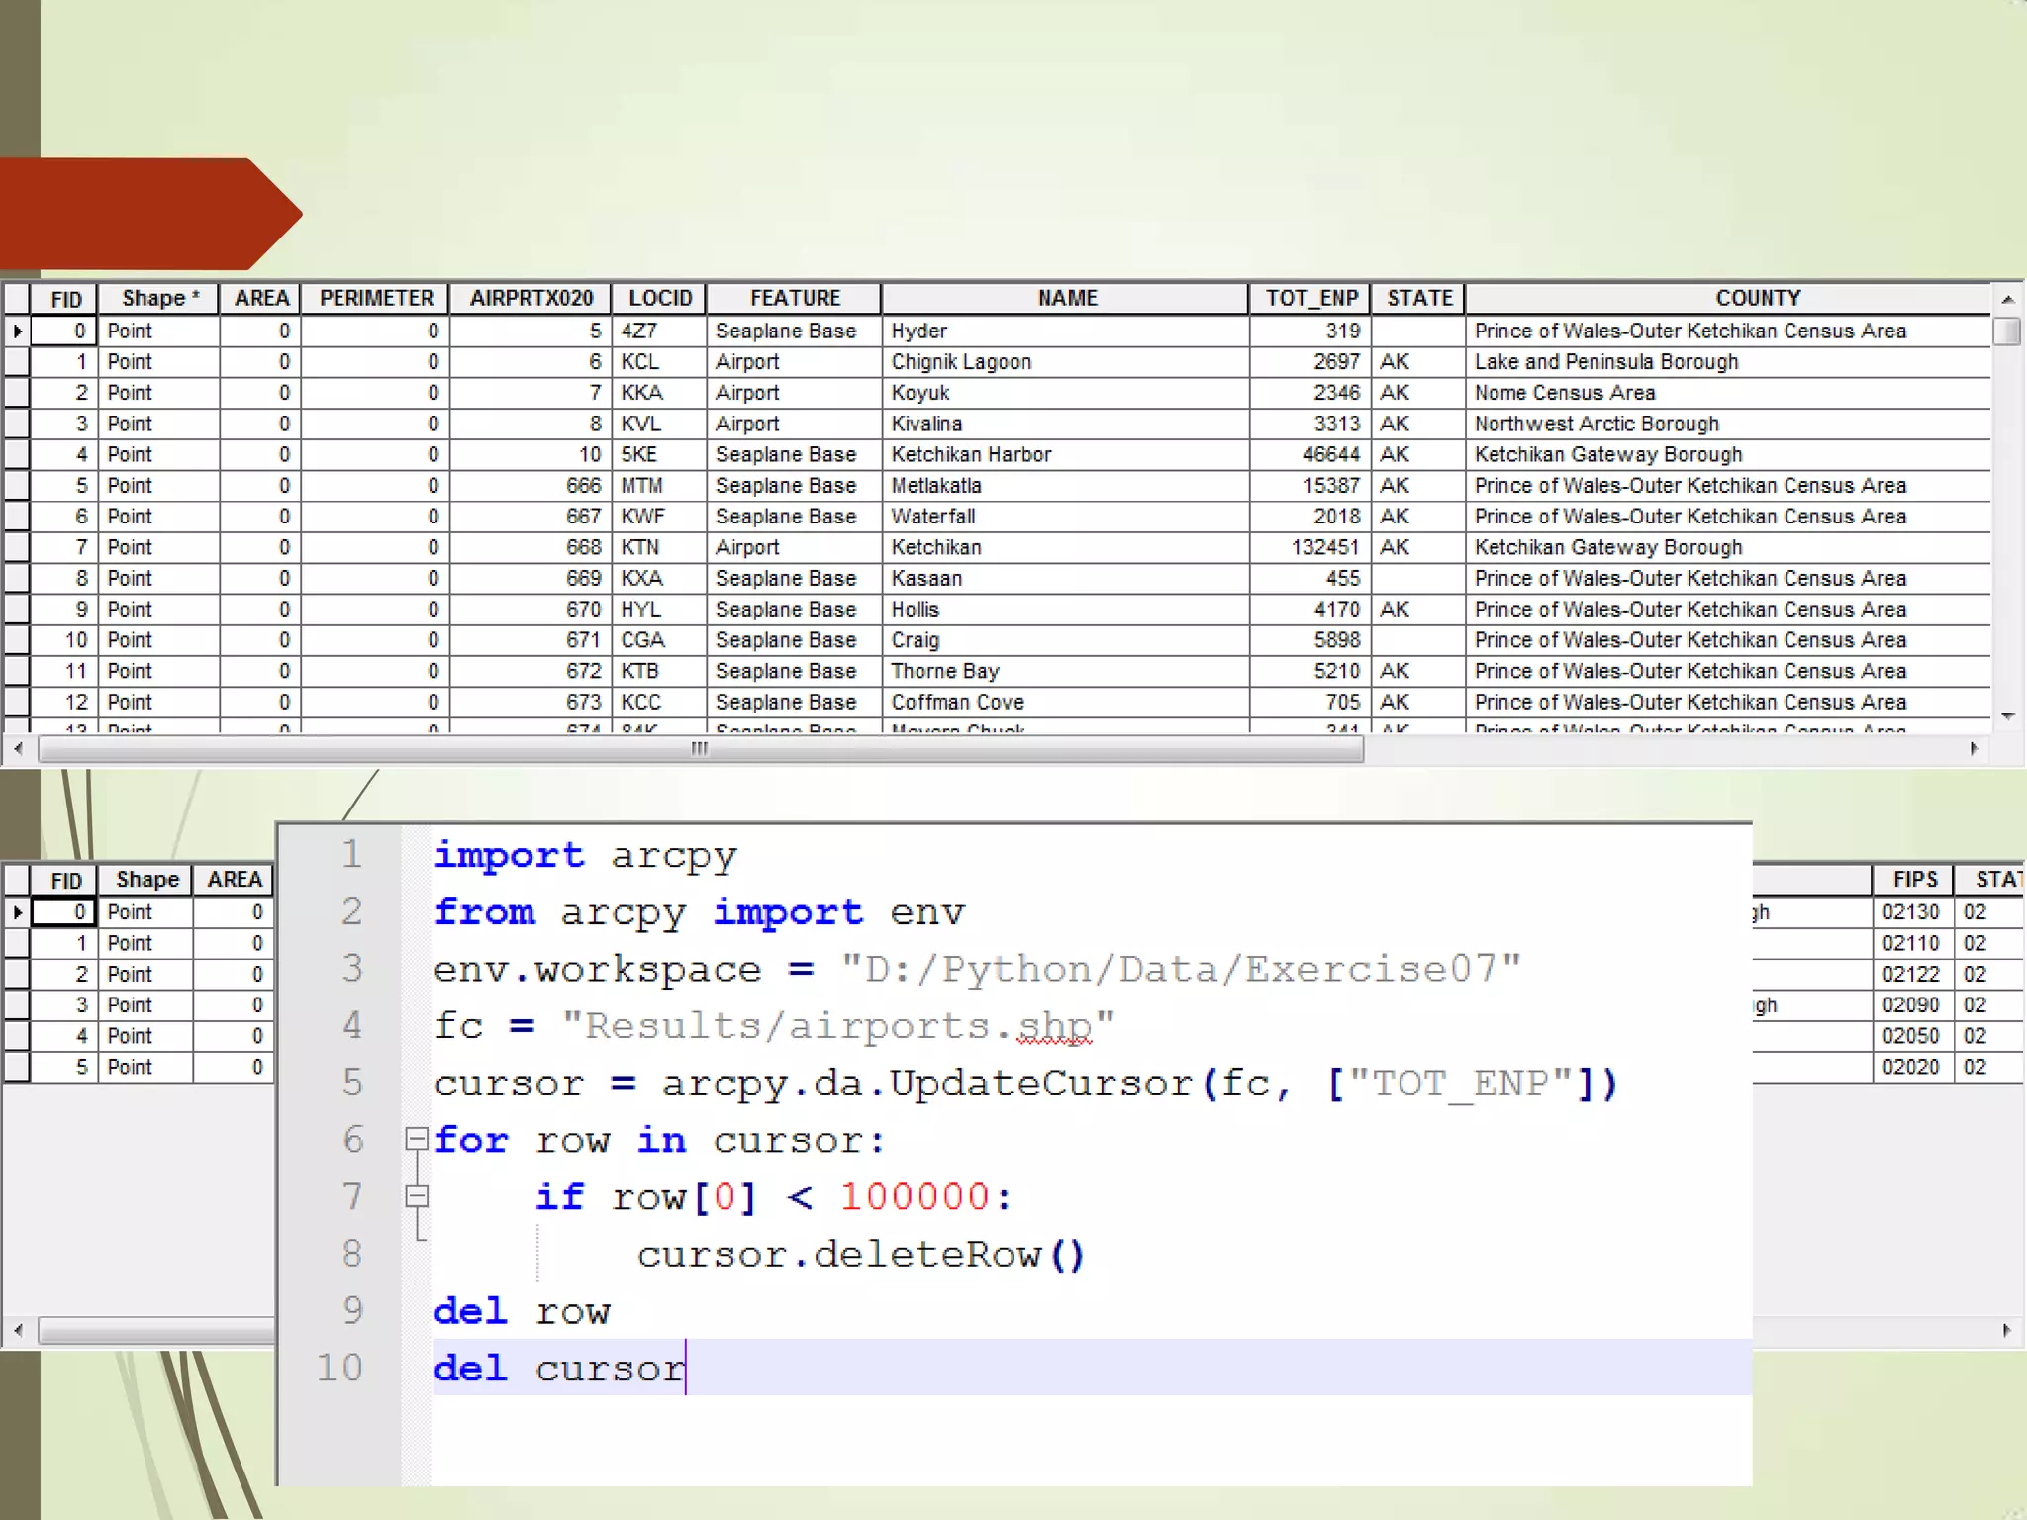The image size is (2027, 1520).
Task: Click the LOCID column header
Action: (660, 299)
